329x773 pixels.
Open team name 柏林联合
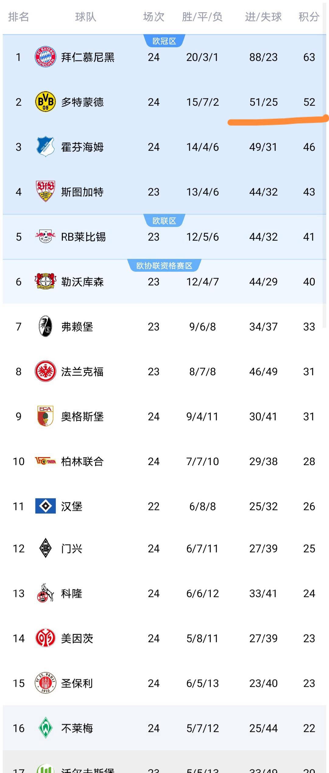coord(82,461)
